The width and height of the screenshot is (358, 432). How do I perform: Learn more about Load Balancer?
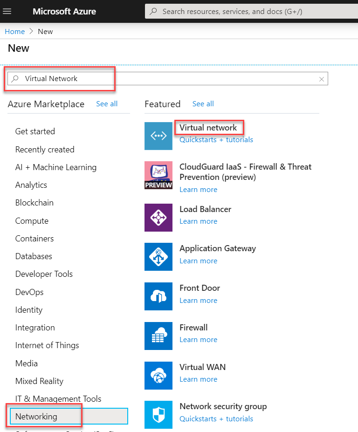198,221
